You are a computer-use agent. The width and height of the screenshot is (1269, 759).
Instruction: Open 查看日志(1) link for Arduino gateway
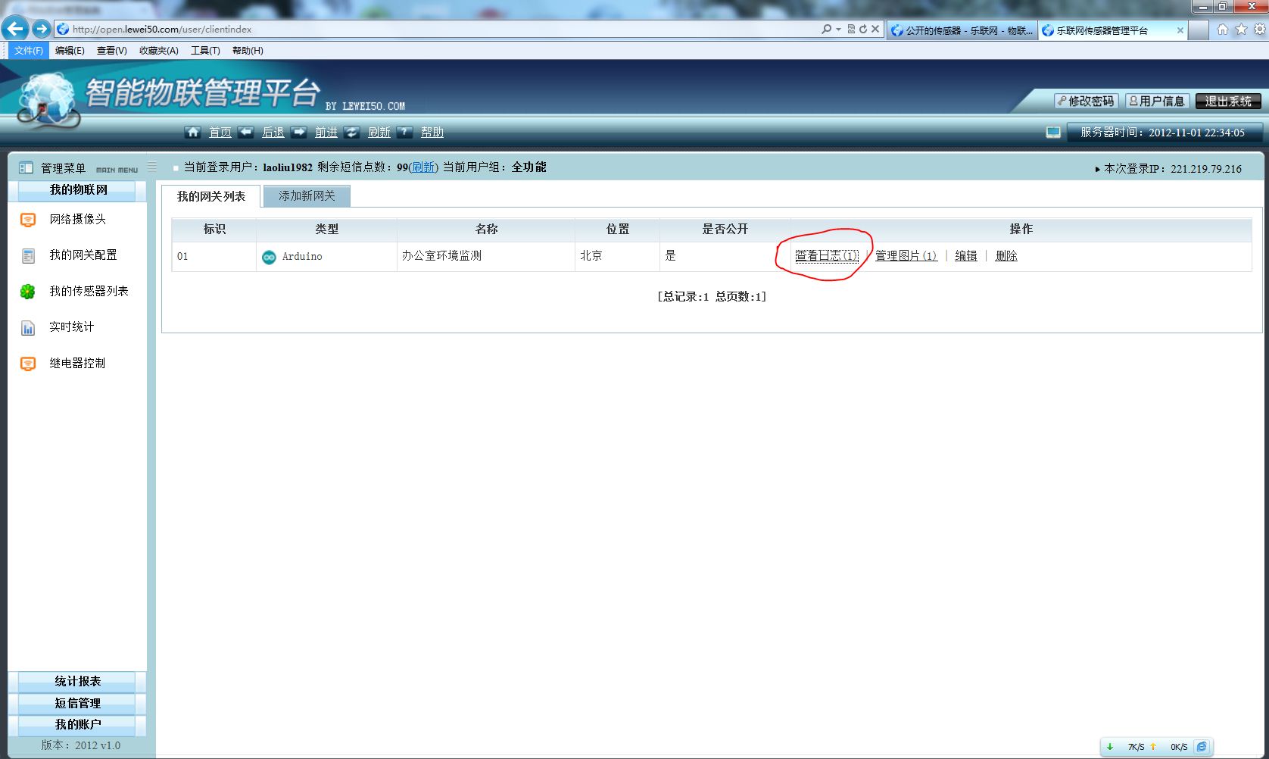click(x=826, y=256)
